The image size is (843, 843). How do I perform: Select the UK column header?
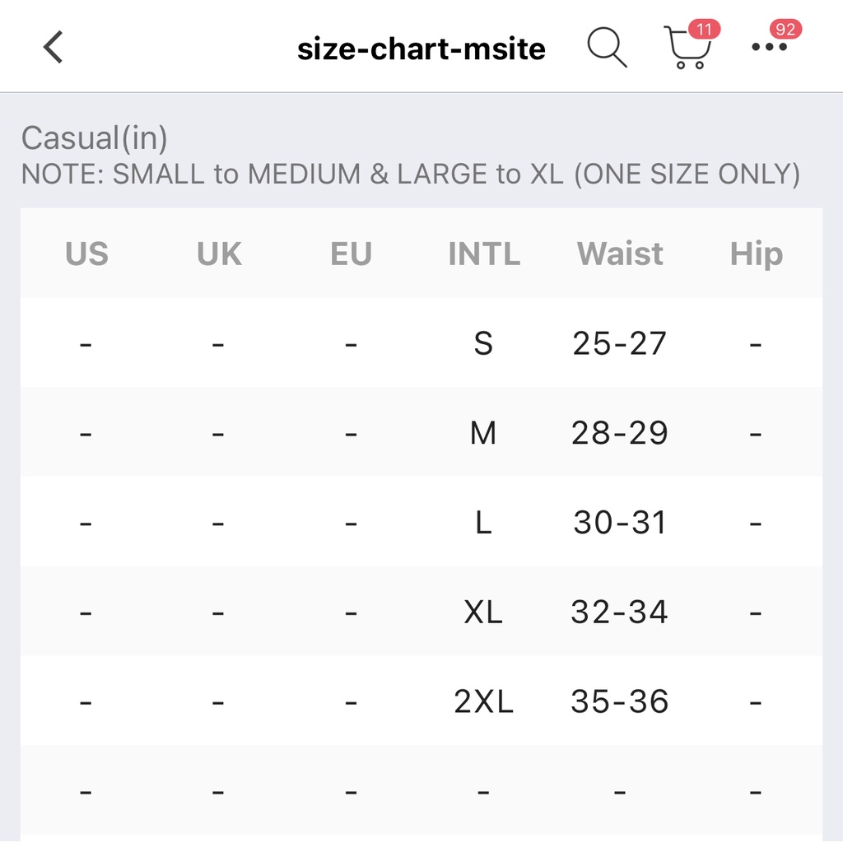click(x=219, y=254)
